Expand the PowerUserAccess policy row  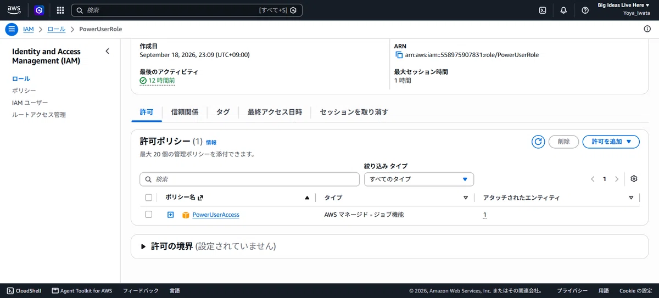(170, 215)
